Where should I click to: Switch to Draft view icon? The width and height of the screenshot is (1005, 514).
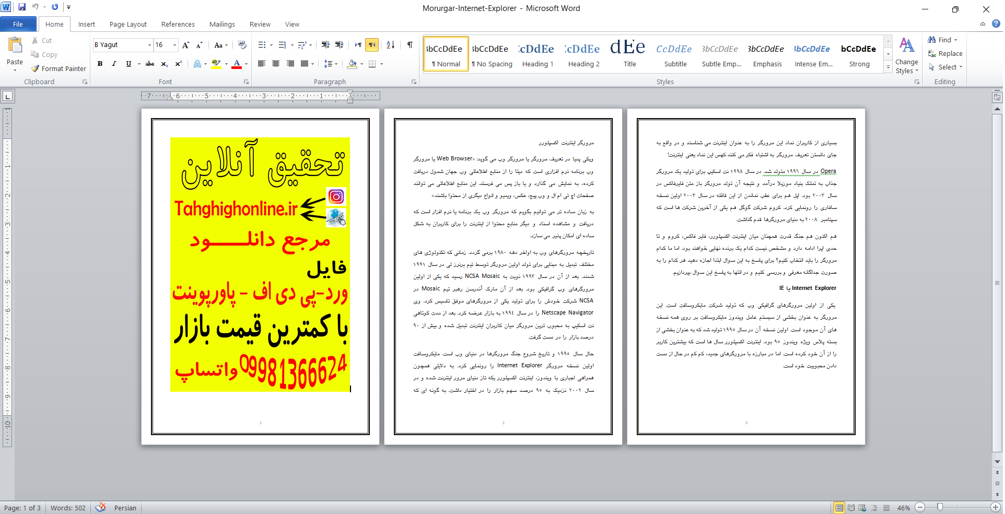(x=886, y=508)
